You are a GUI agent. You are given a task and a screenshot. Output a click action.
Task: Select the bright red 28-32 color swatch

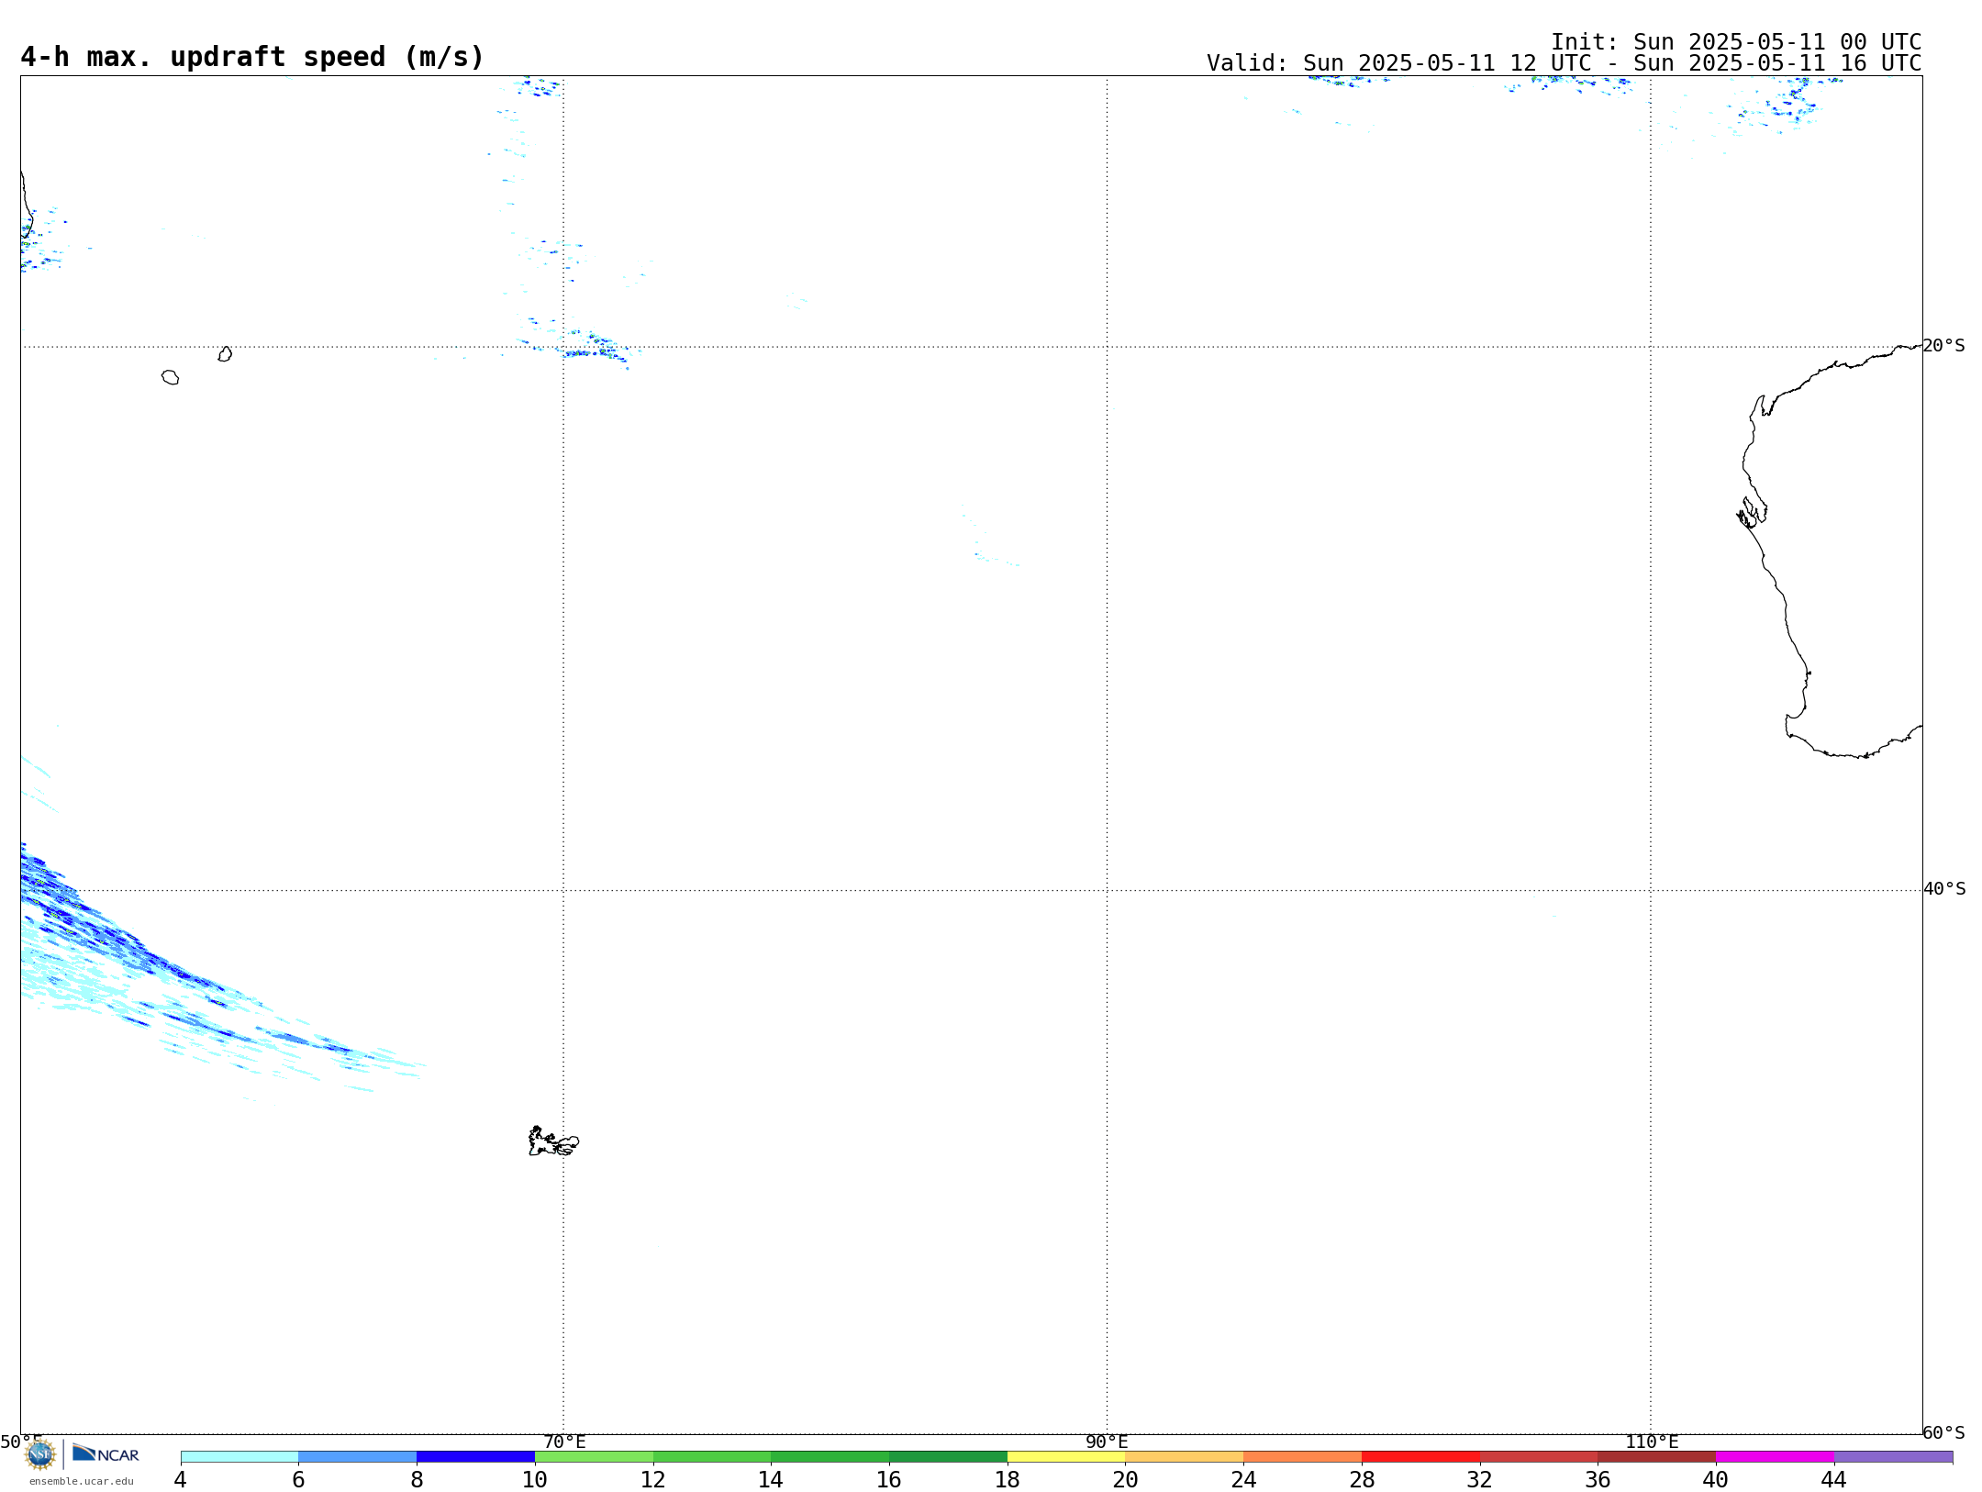1420,1457
